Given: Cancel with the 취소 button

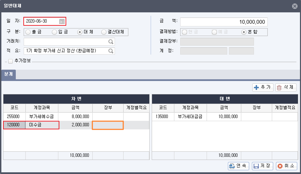Looking at the screenshot, I should [286, 166].
